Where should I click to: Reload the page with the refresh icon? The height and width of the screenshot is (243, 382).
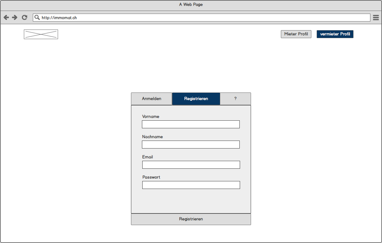click(25, 18)
